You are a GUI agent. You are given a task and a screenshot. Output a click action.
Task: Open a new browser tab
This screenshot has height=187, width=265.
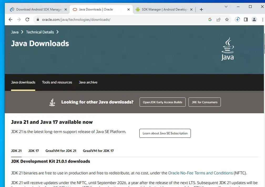point(201,9)
